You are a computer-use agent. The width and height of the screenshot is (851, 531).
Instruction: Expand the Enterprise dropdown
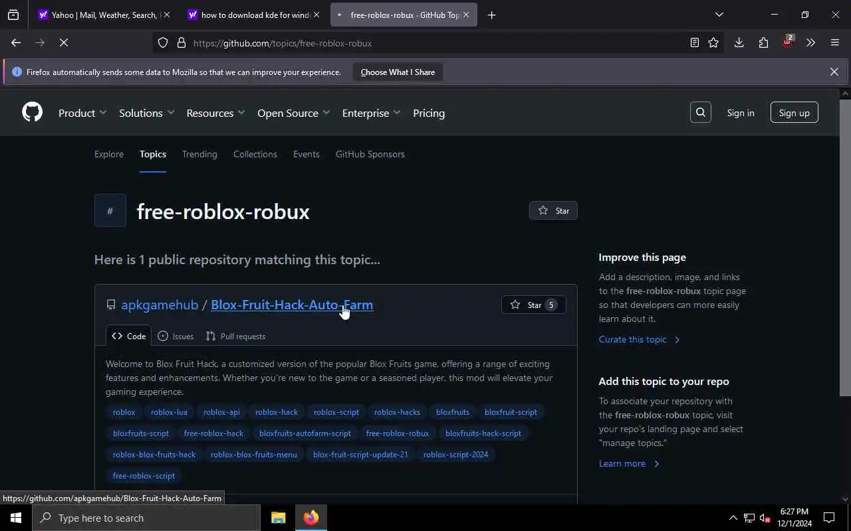371,113
